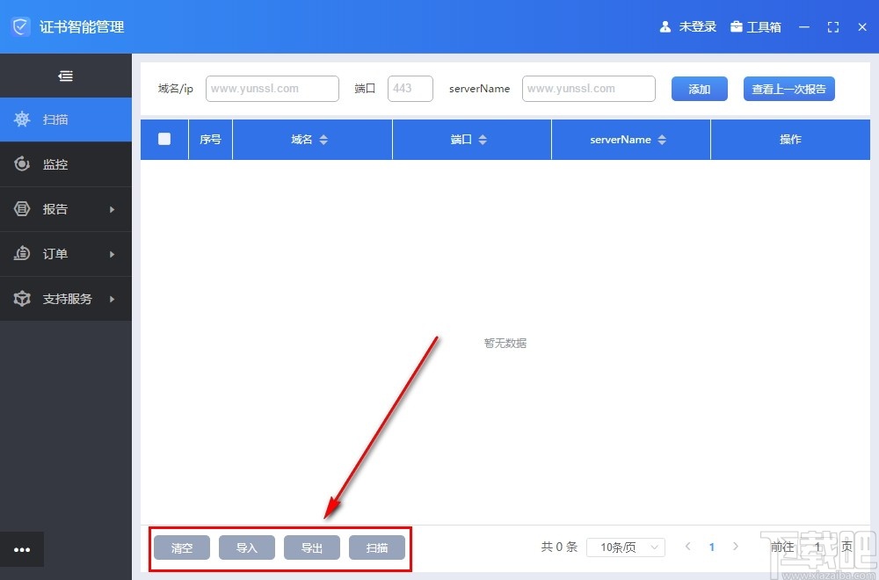Click the 报告 (Report) sidebar icon
This screenshot has width=879, height=580.
click(x=23, y=209)
